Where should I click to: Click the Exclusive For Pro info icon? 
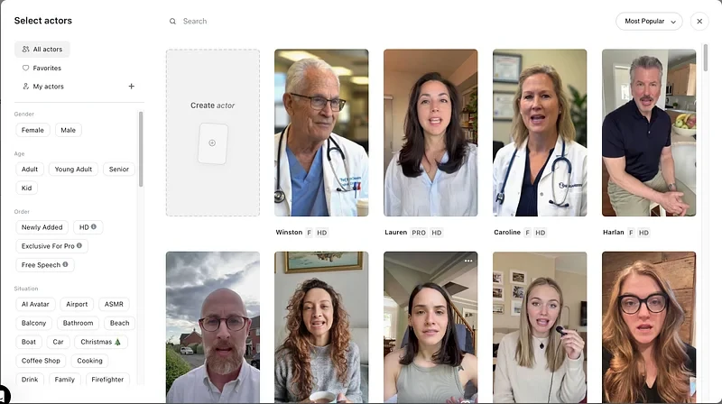[79, 245]
